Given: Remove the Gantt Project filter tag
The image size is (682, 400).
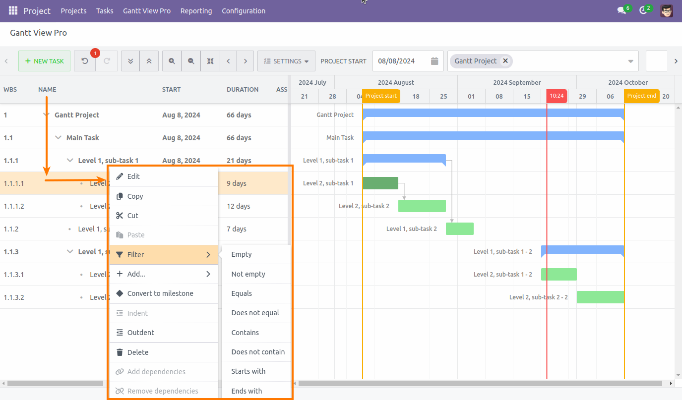Looking at the screenshot, I should point(505,60).
